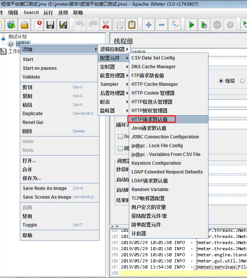Screen dimensions: 247x278
Task: Click 删除 in context menu
Action: coord(59,131)
